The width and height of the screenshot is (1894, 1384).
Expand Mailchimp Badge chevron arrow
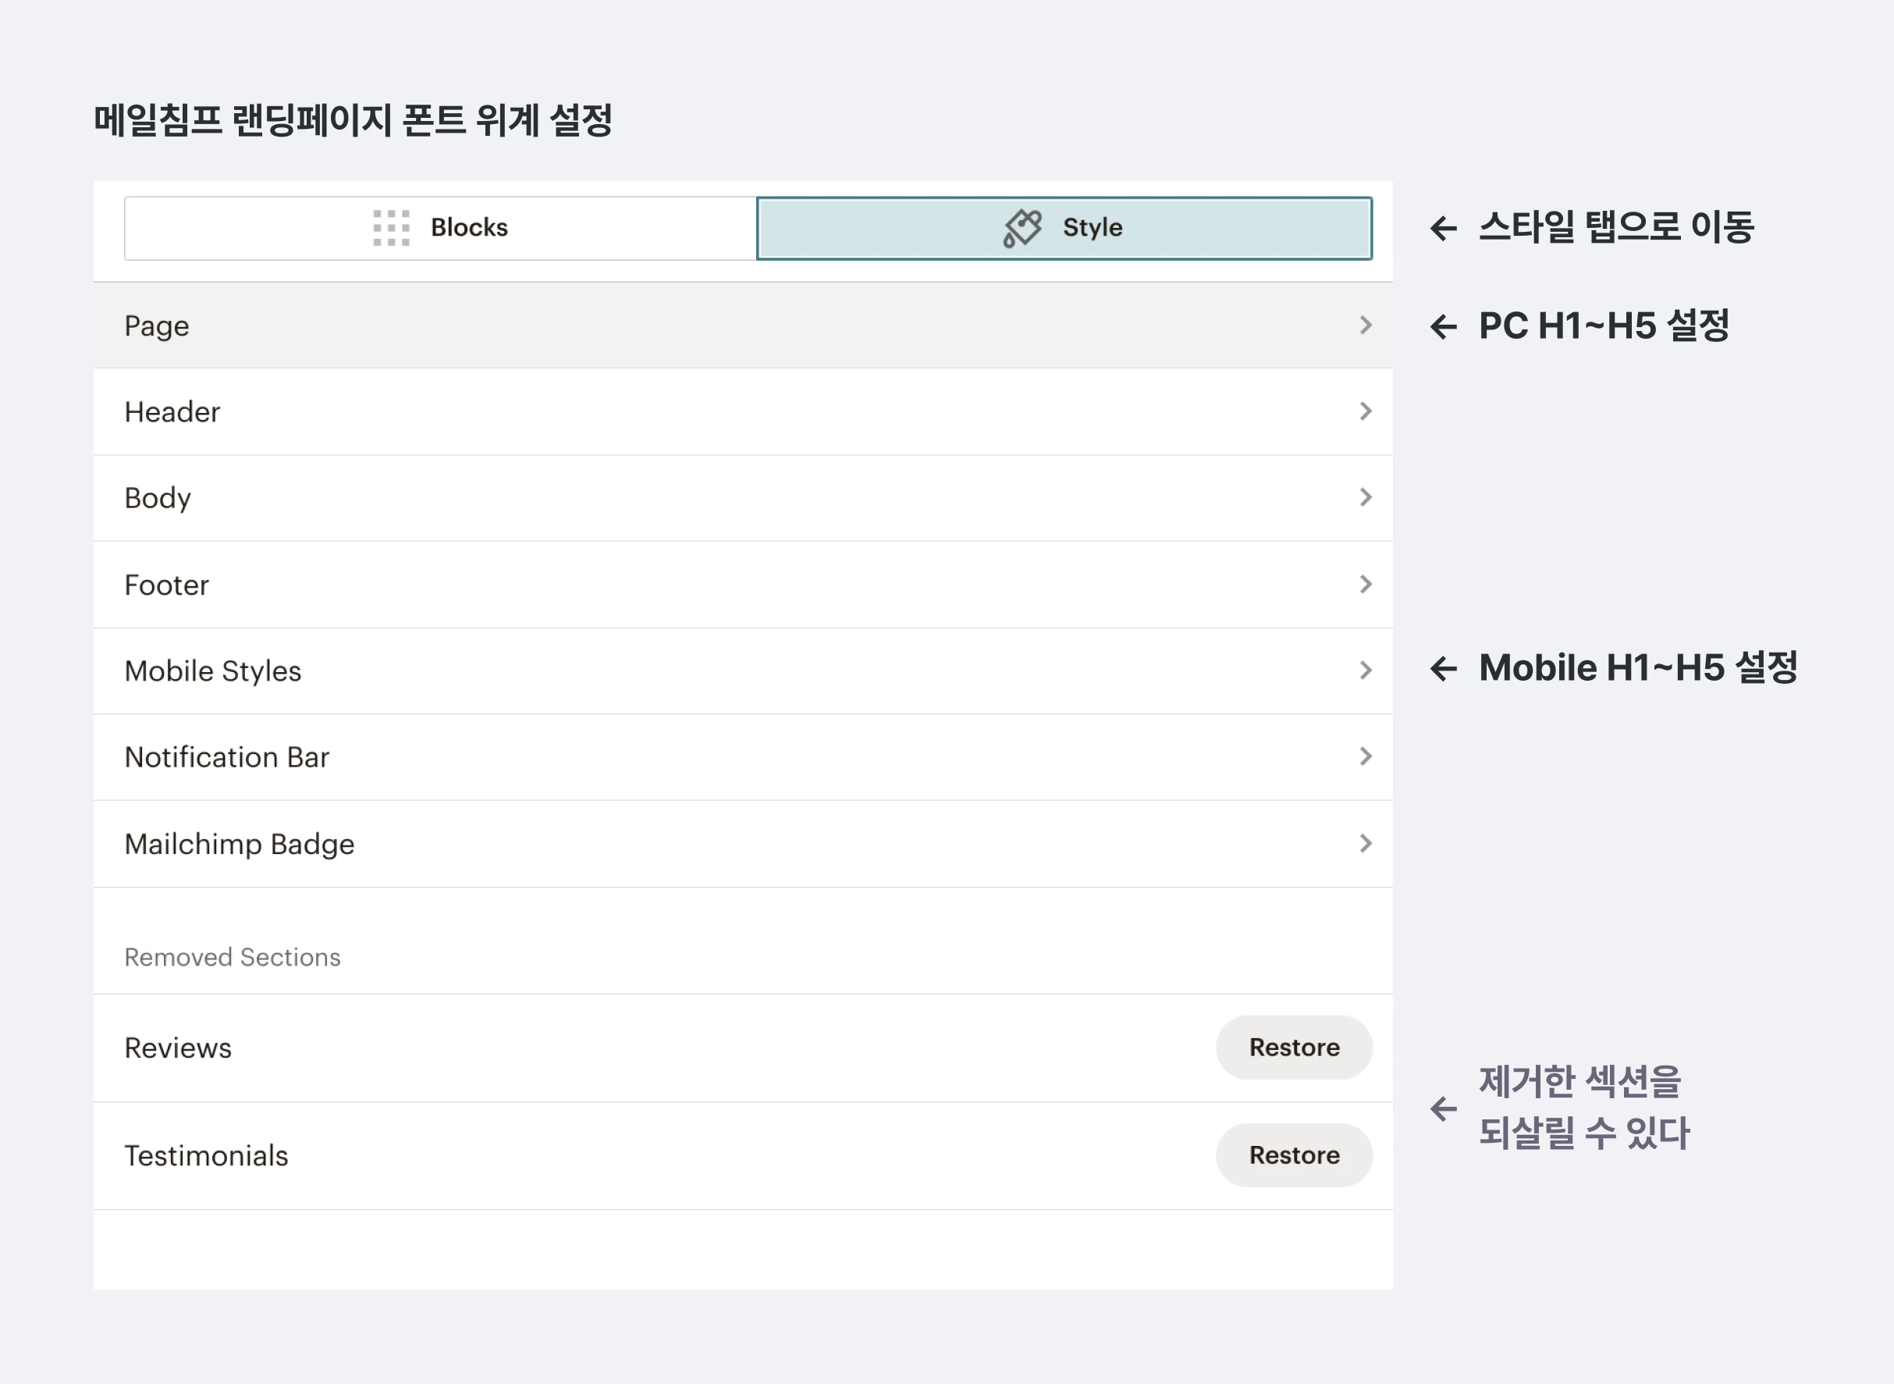[x=1366, y=843]
